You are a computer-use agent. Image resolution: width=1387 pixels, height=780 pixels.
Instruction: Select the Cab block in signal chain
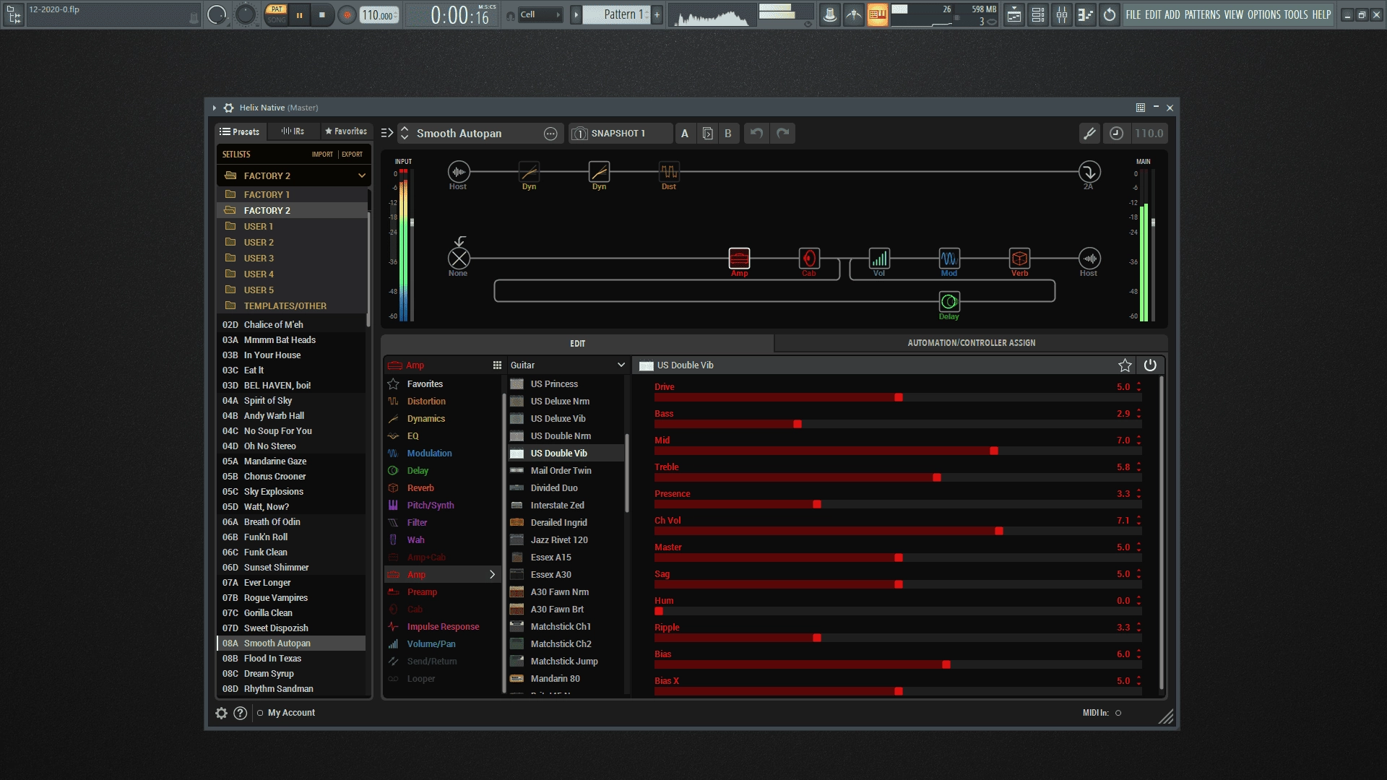click(809, 258)
